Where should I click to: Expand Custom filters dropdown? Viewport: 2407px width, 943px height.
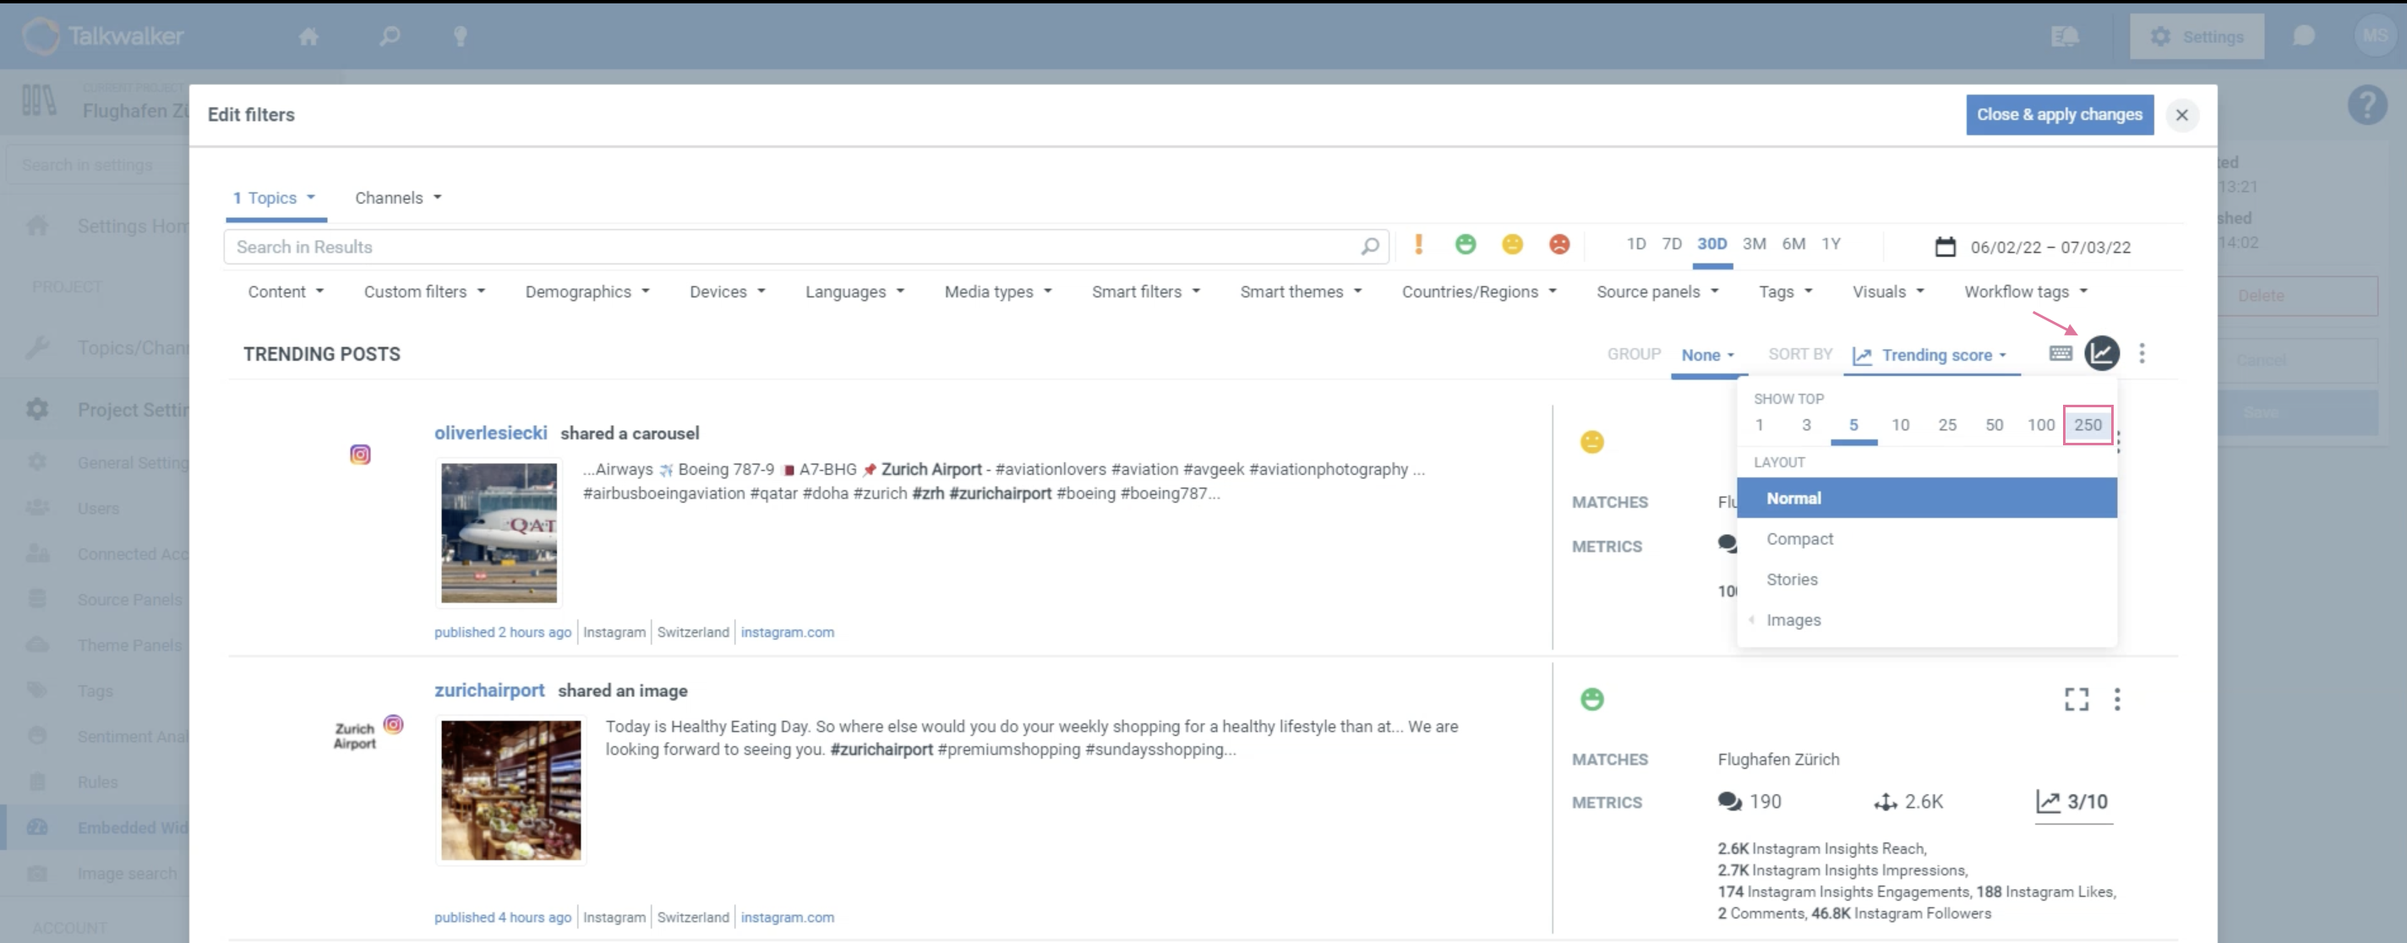tap(424, 292)
